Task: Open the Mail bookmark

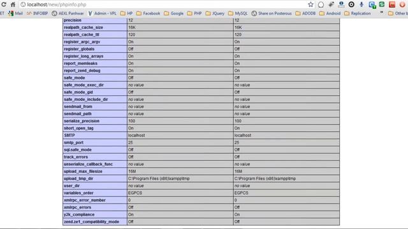Action: (x=15, y=13)
